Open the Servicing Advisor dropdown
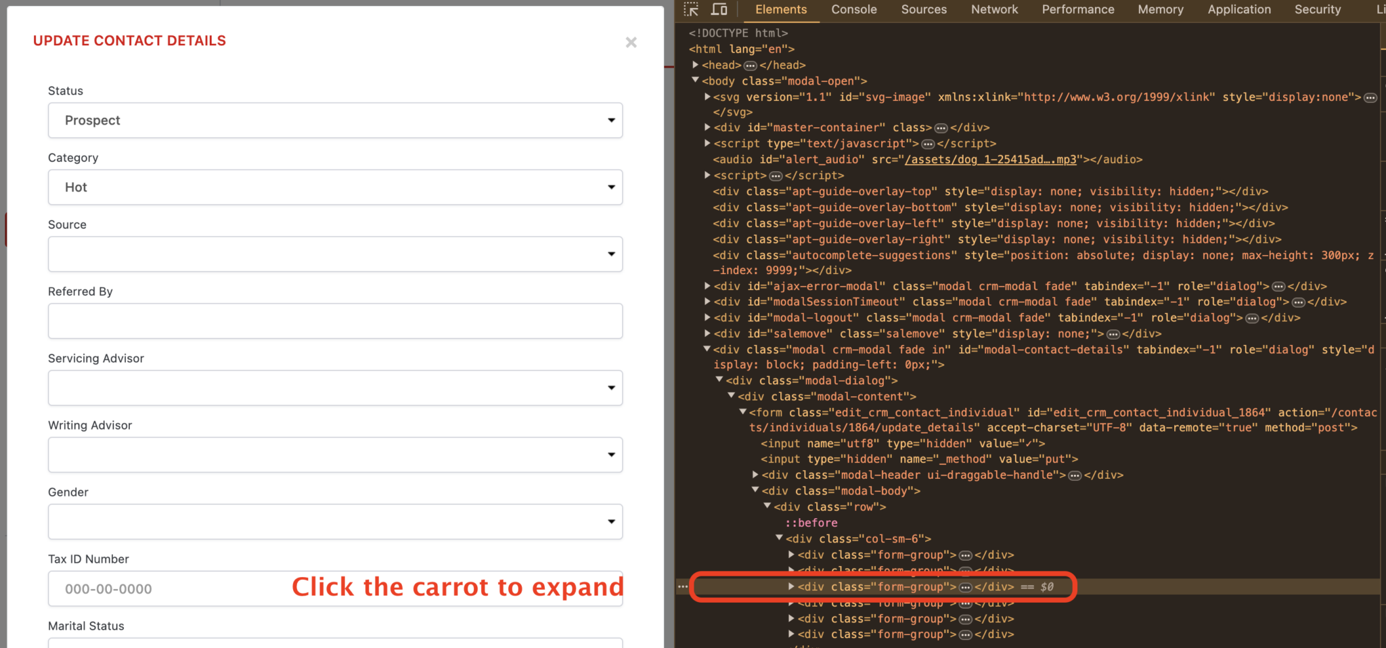Viewport: 1386px width, 648px height. 335,388
